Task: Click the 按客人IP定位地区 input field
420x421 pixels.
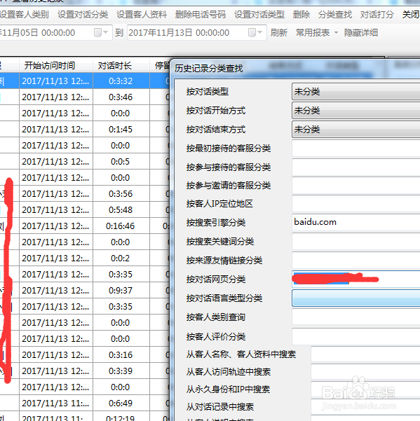Action: 355,204
